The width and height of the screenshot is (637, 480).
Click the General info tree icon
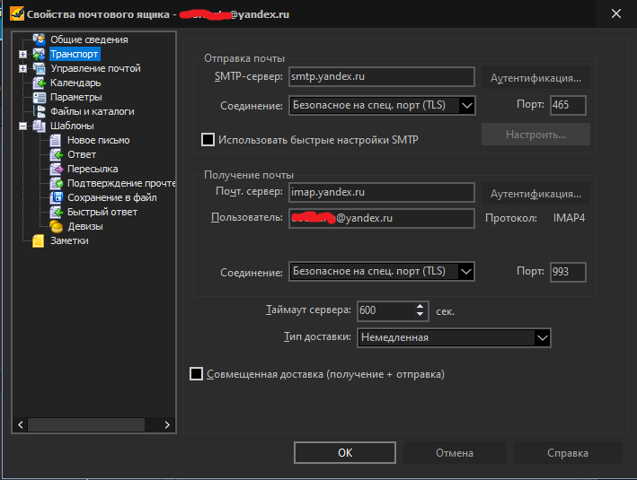coord(39,39)
